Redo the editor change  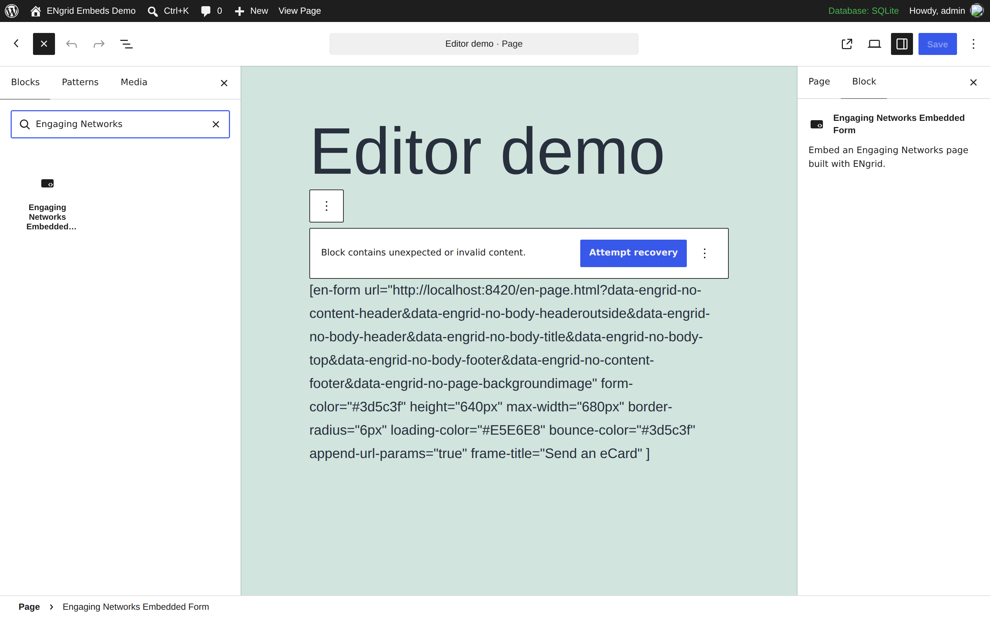coord(99,44)
